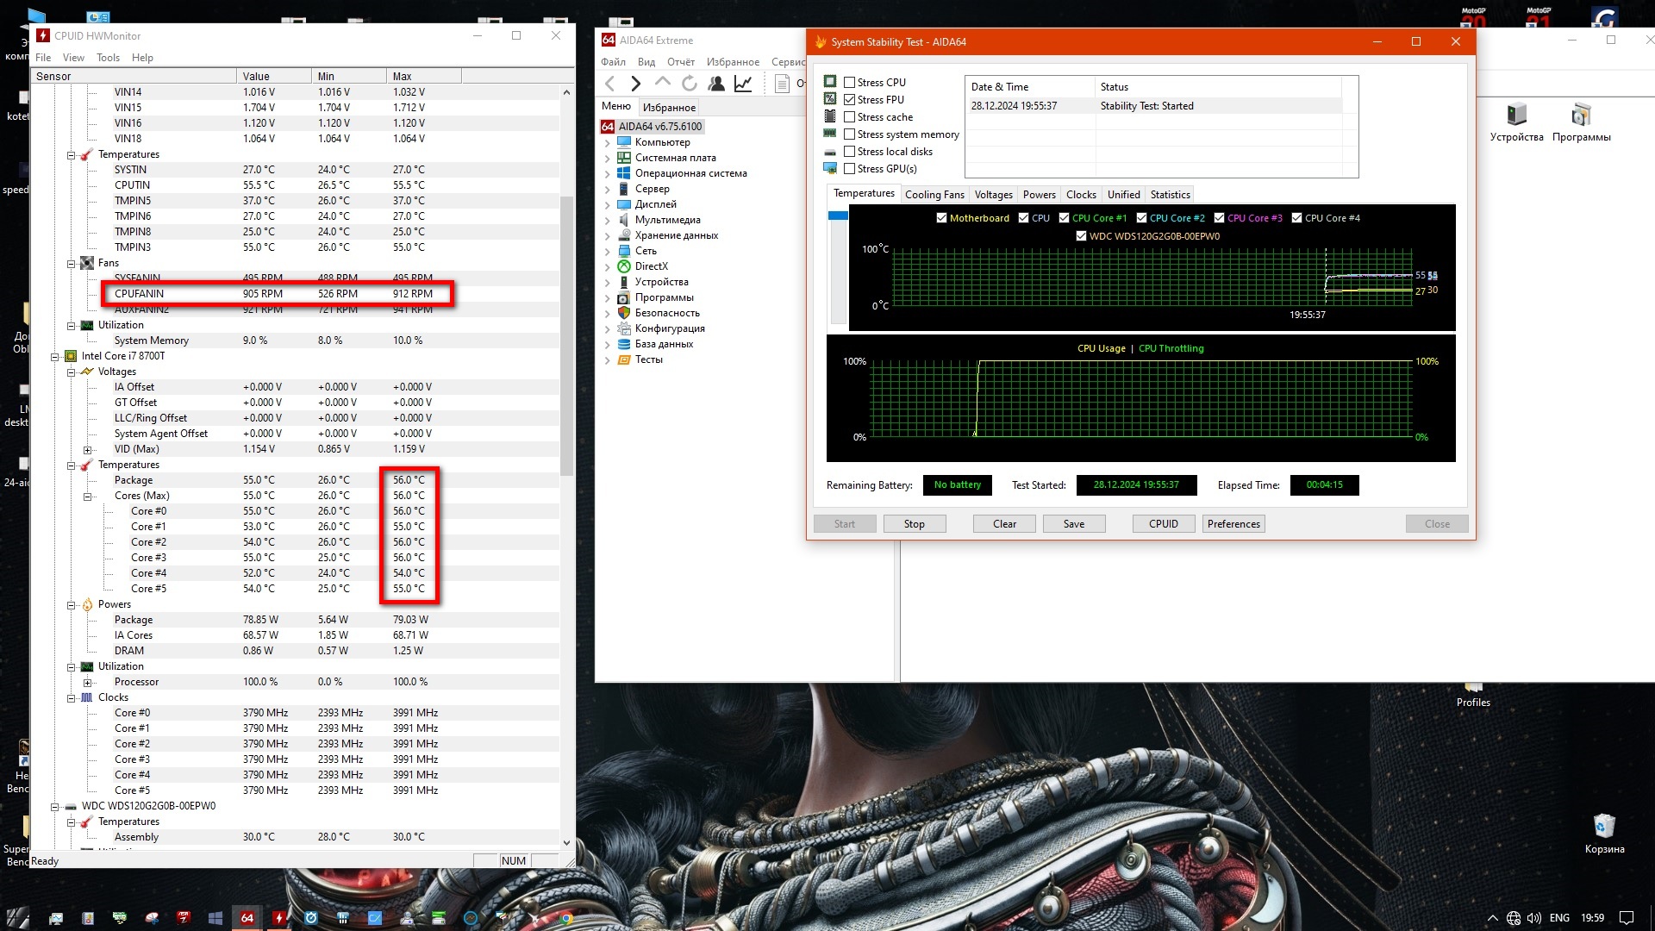This screenshot has height=931, width=1655.
Task: Collapse the Fans node in HWMonitor
Action: [x=72, y=264]
